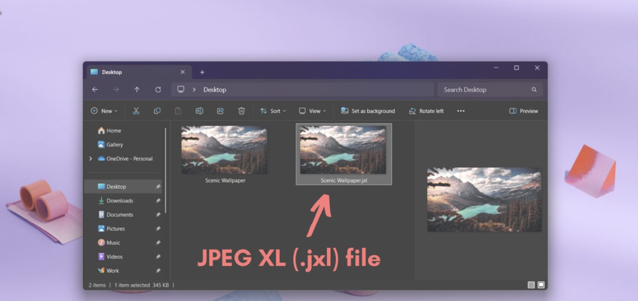Click the Search Desktop field
This screenshot has width=638, height=301.
pyautogui.click(x=490, y=90)
